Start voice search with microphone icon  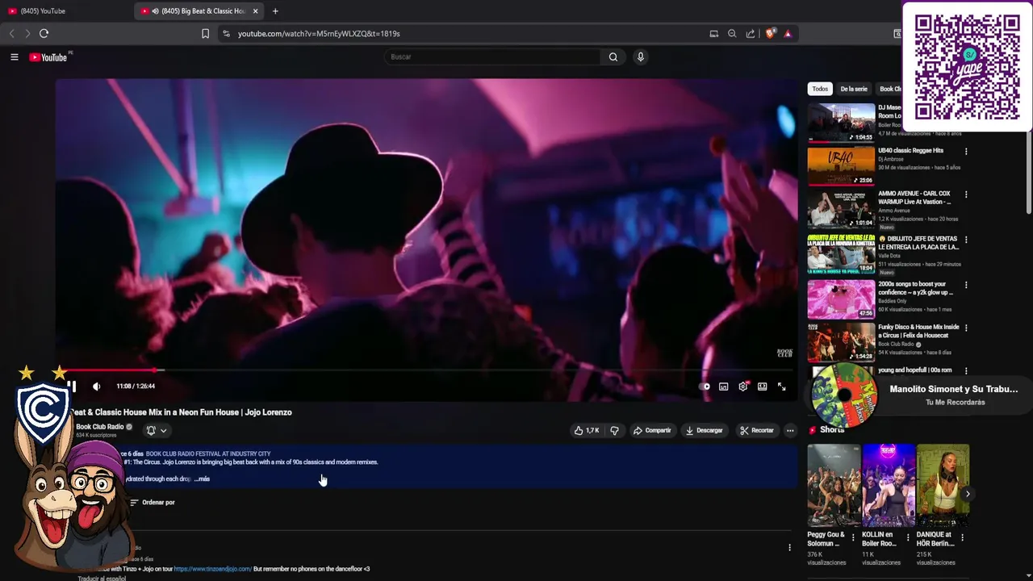click(640, 57)
